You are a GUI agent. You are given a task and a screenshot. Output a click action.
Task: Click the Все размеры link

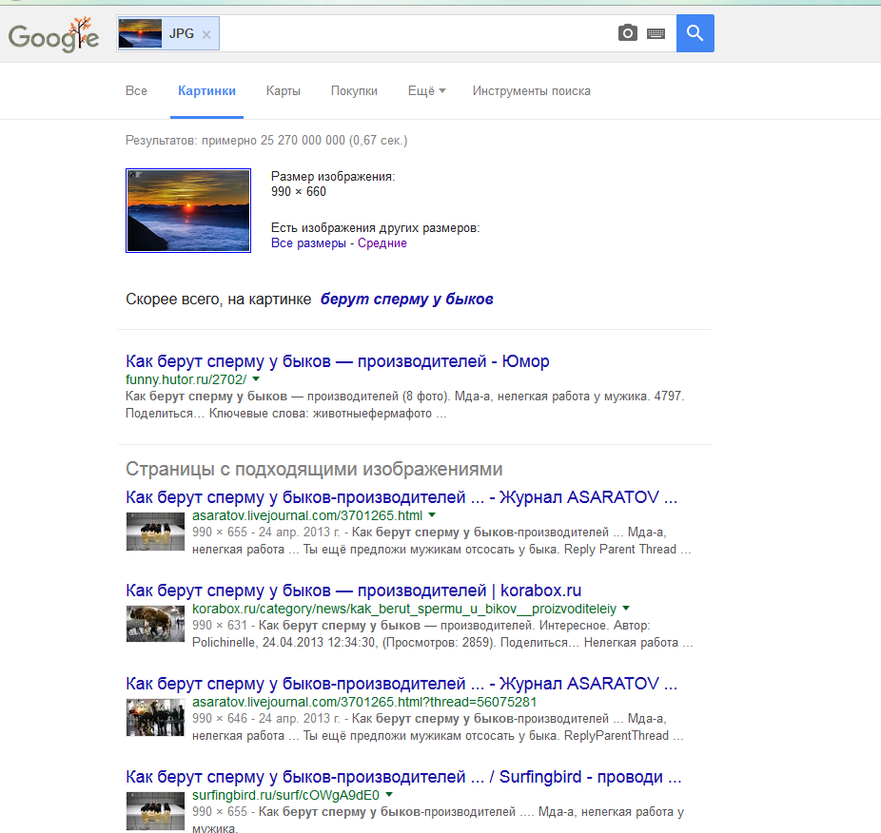click(308, 243)
